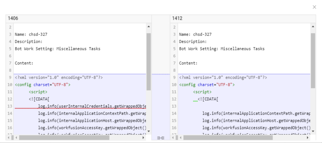
Task: Click the left pane vertical scrollbar up arrow
Action: click(x=149, y=27)
